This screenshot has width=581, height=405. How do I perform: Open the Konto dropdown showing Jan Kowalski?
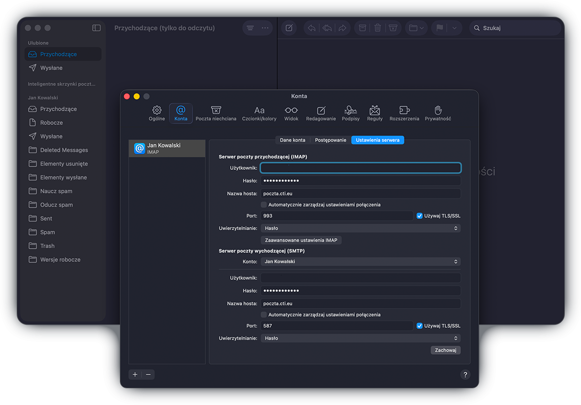pos(360,261)
